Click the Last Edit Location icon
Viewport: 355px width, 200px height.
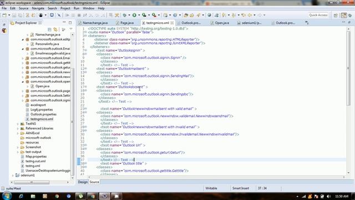pos(244,15)
